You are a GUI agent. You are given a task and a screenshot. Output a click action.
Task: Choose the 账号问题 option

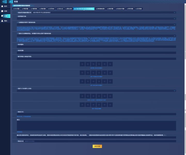click(130, 9)
